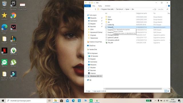This screenshot has height=103, width=183.
Task: Open Wondershare Filmora9 desktop shortcut
Action: coord(13,76)
